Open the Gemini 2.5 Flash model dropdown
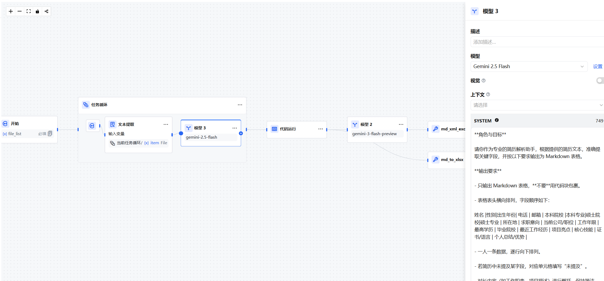The height and width of the screenshot is (281, 604). (529, 67)
